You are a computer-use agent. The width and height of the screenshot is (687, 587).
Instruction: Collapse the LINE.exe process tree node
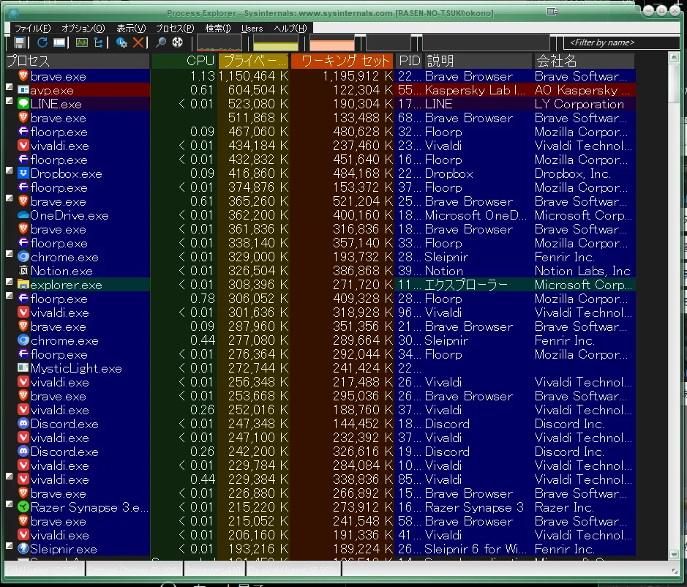pos(10,101)
